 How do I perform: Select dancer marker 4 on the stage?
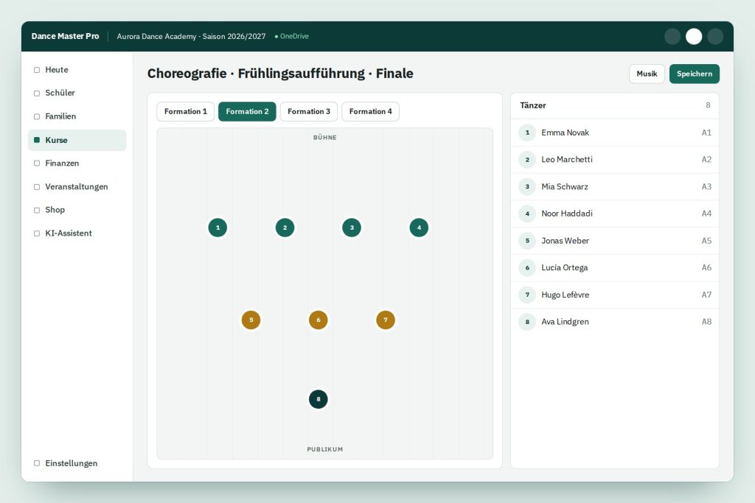pos(419,228)
